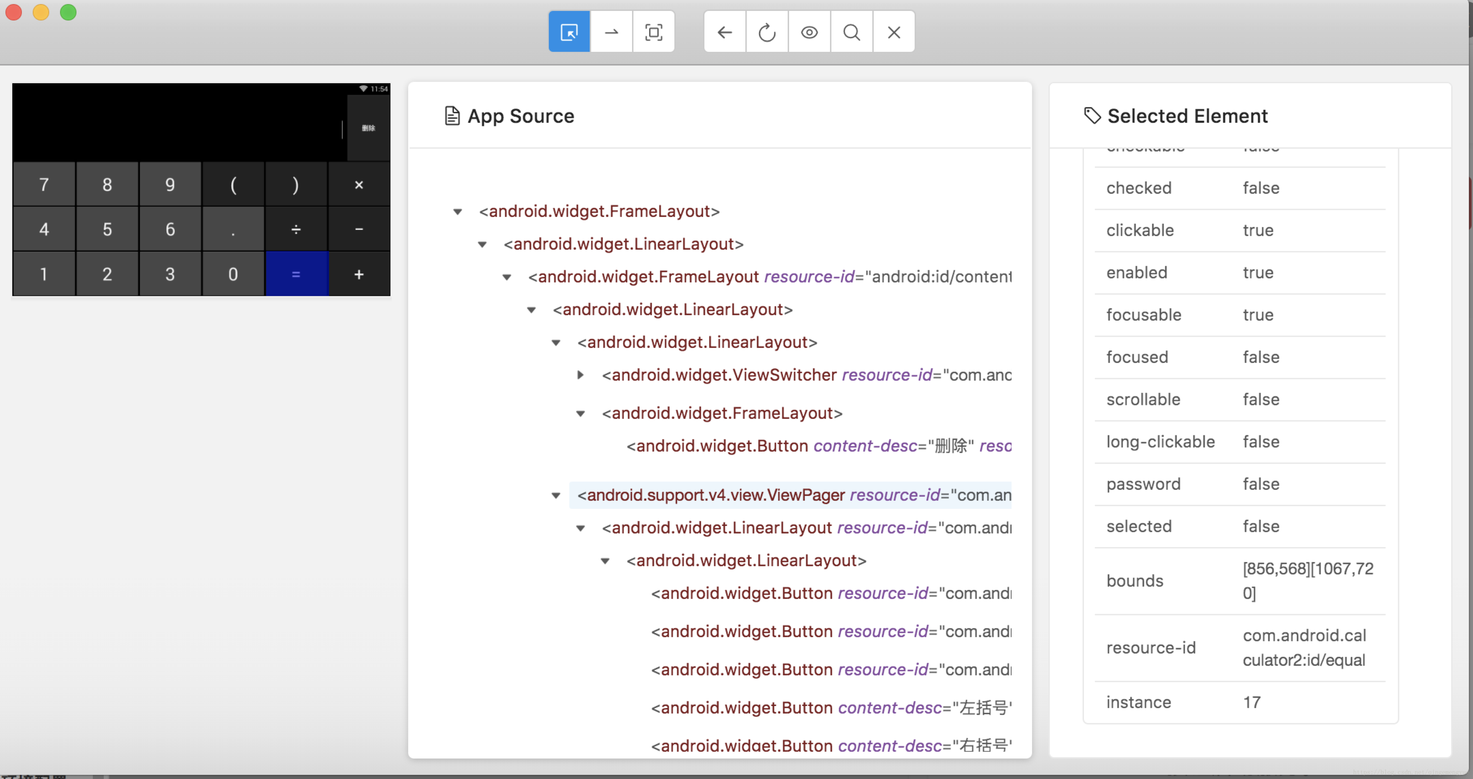Image resolution: width=1473 pixels, height=779 pixels.
Task: Tap the 6 key on calculator screenshot
Action: (x=170, y=229)
